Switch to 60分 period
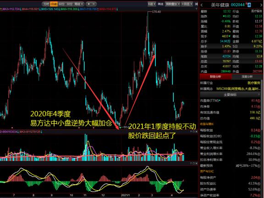Image resolution: width=264 pixels, height=198 pixels. point(61,4)
